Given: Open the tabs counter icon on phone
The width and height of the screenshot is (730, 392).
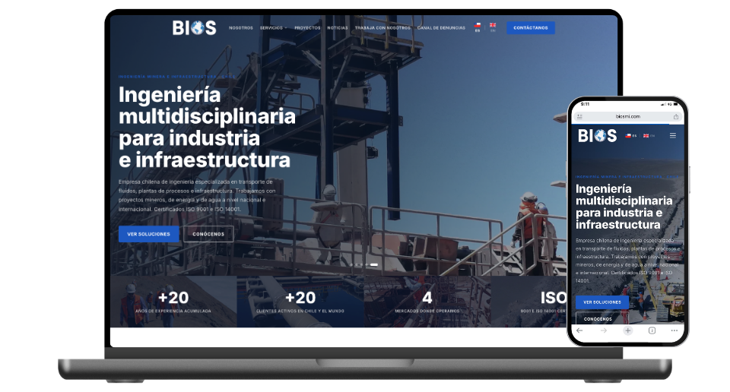Looking at the screenshot, I should click(x=652, y=330).
